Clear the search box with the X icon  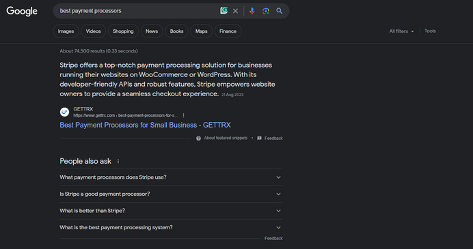235,11
